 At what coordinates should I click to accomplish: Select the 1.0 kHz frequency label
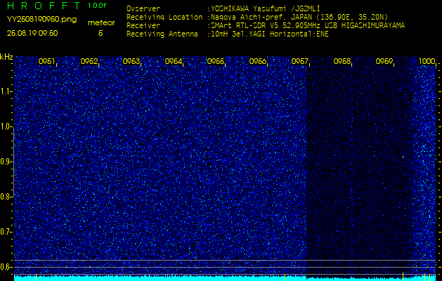click(6, 126)
